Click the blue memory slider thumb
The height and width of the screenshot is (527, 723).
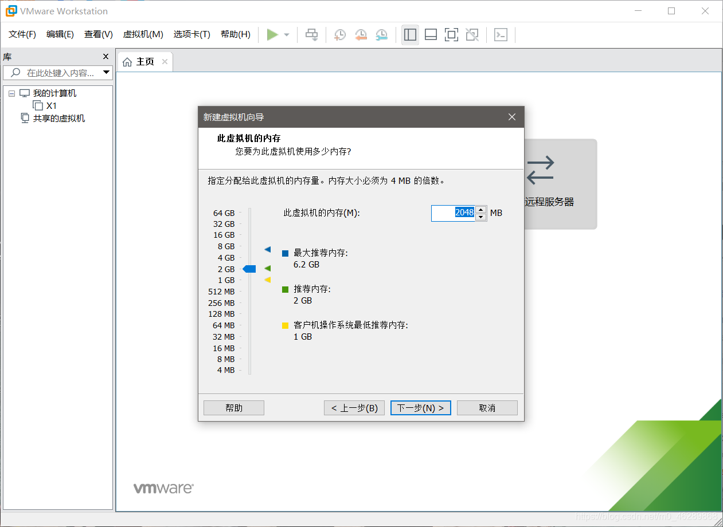click(x=249, y=269)
